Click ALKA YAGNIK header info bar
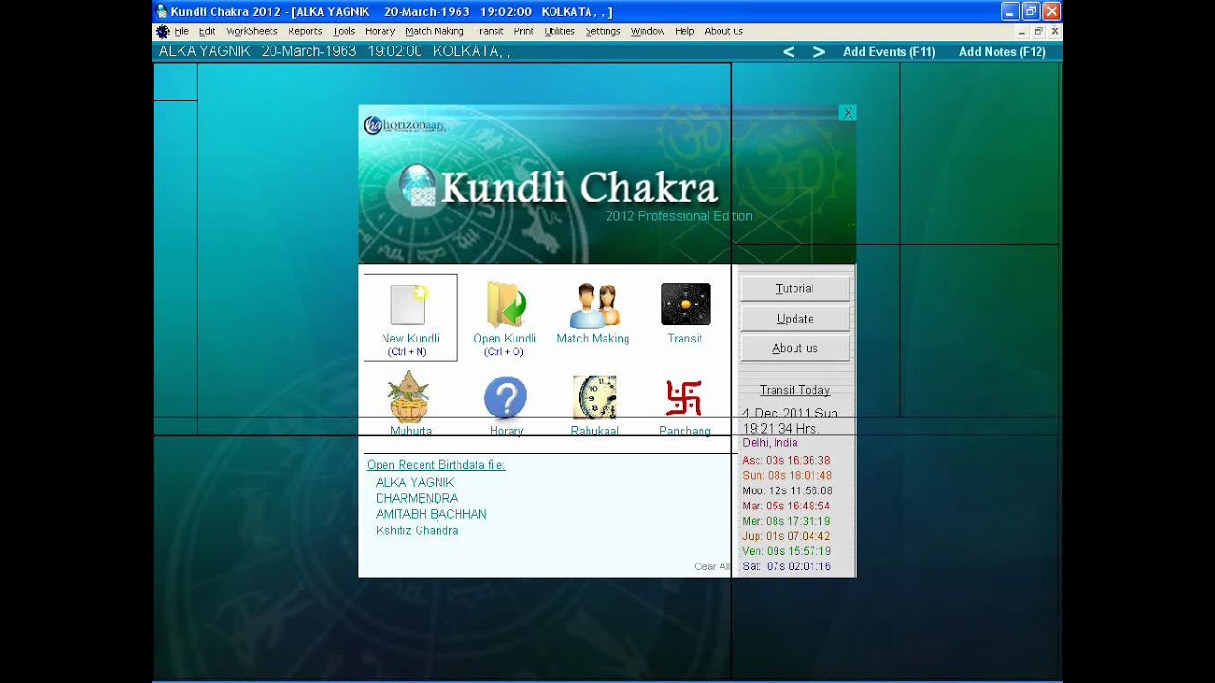 point(334,51)
